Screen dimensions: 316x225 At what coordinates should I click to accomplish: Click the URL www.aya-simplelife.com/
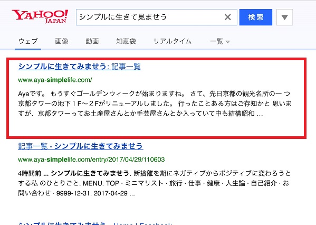coord(55,80)
